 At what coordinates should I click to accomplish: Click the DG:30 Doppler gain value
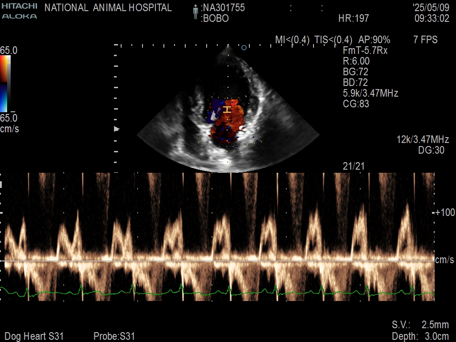[431, 151]
